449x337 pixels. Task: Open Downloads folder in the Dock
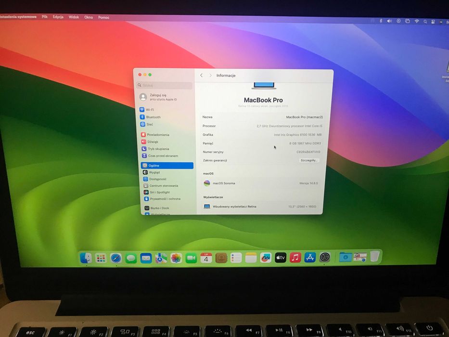346,257
